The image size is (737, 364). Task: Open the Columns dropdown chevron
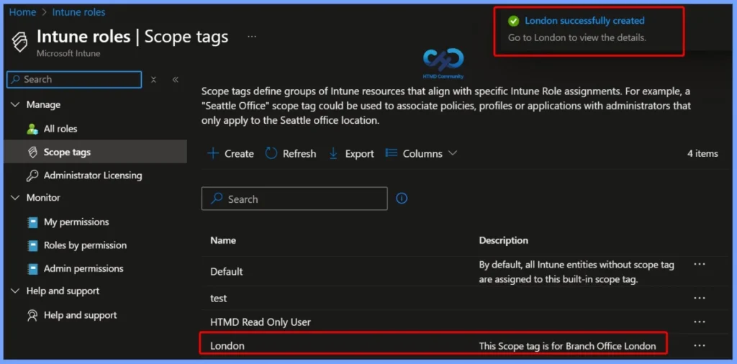(x=453, y=153)
